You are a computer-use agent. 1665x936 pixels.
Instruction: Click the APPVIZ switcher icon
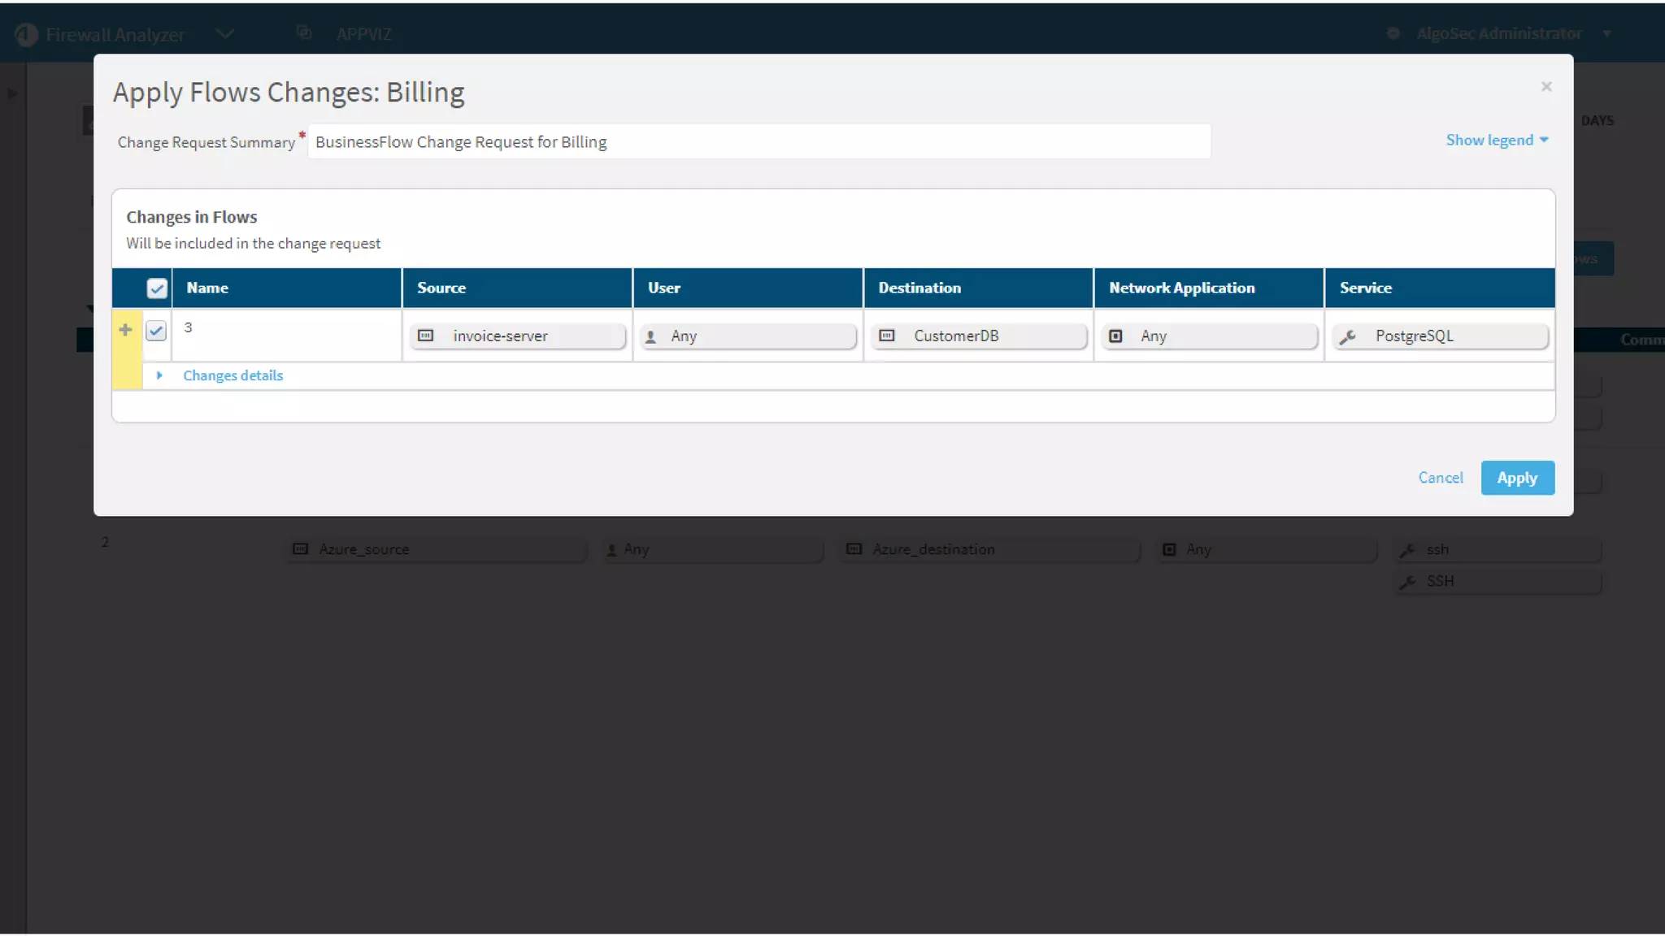304,33
